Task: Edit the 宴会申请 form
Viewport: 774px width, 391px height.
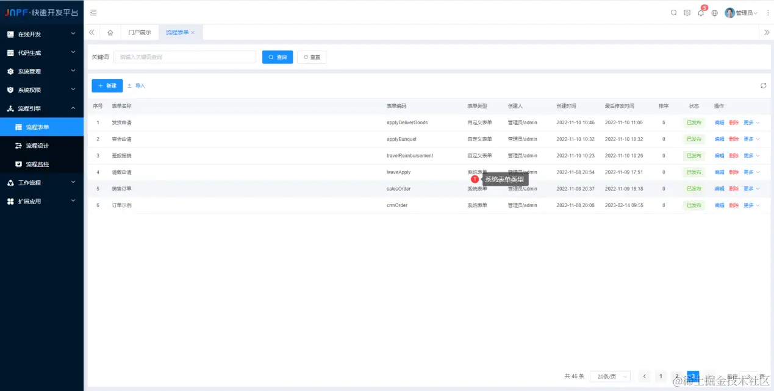Action: (720, 139)
